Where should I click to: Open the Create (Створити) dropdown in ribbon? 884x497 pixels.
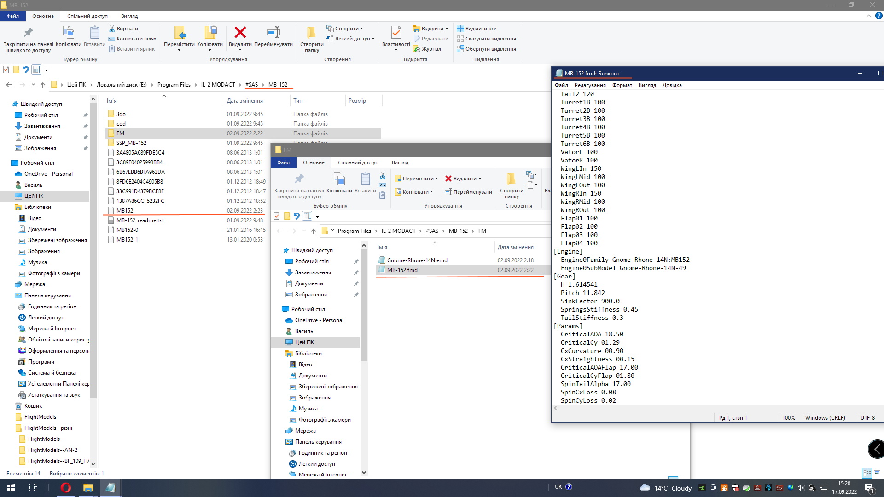(345, 29)
